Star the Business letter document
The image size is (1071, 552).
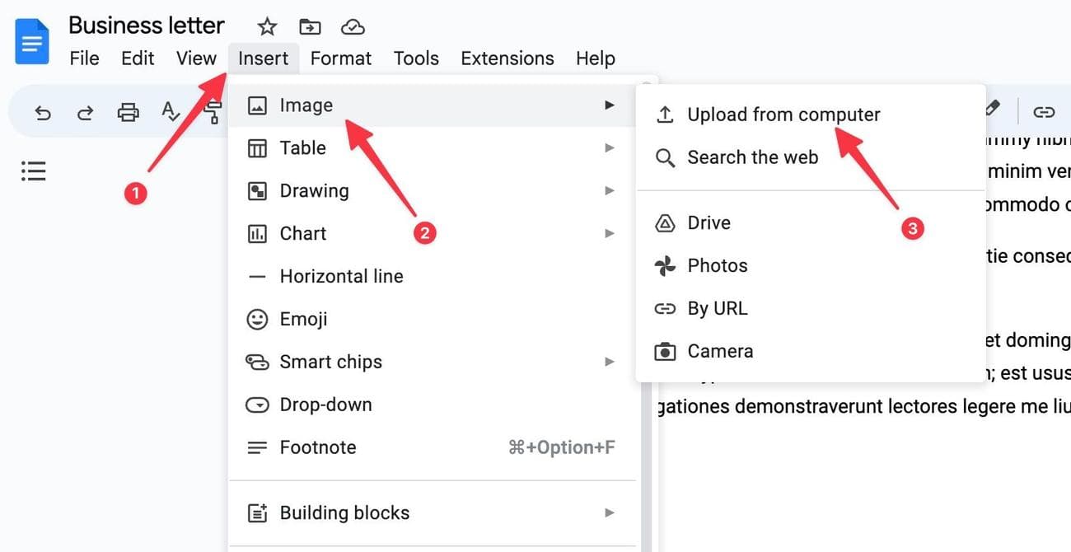(x=267, y=27)
